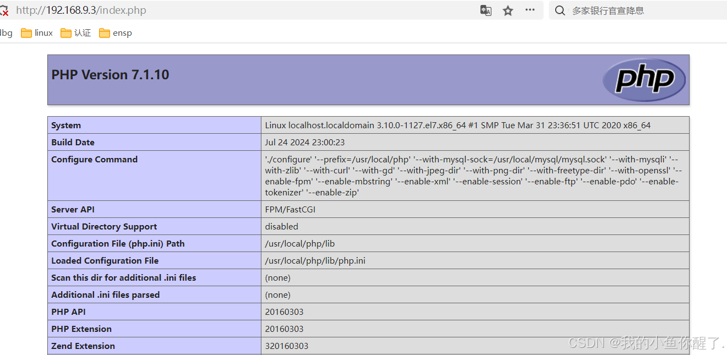This screenshot has width=727, height=355.
Task: Click the translate page icon
Action: coord(486,10)
